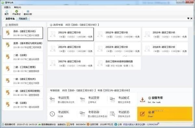Click the 考试任务 icon
Screen dimensions: 195x128
52,99
